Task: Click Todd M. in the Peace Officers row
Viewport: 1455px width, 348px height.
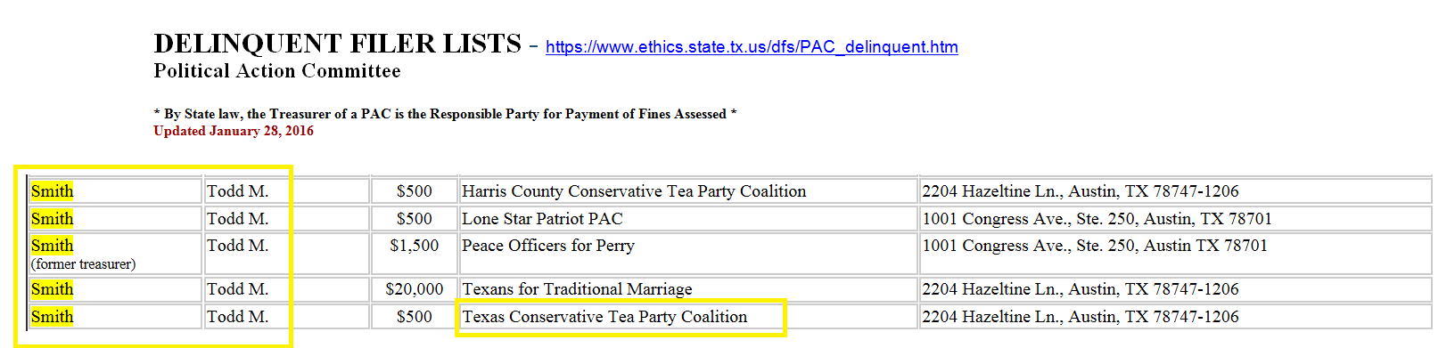Action: (238, 246)
